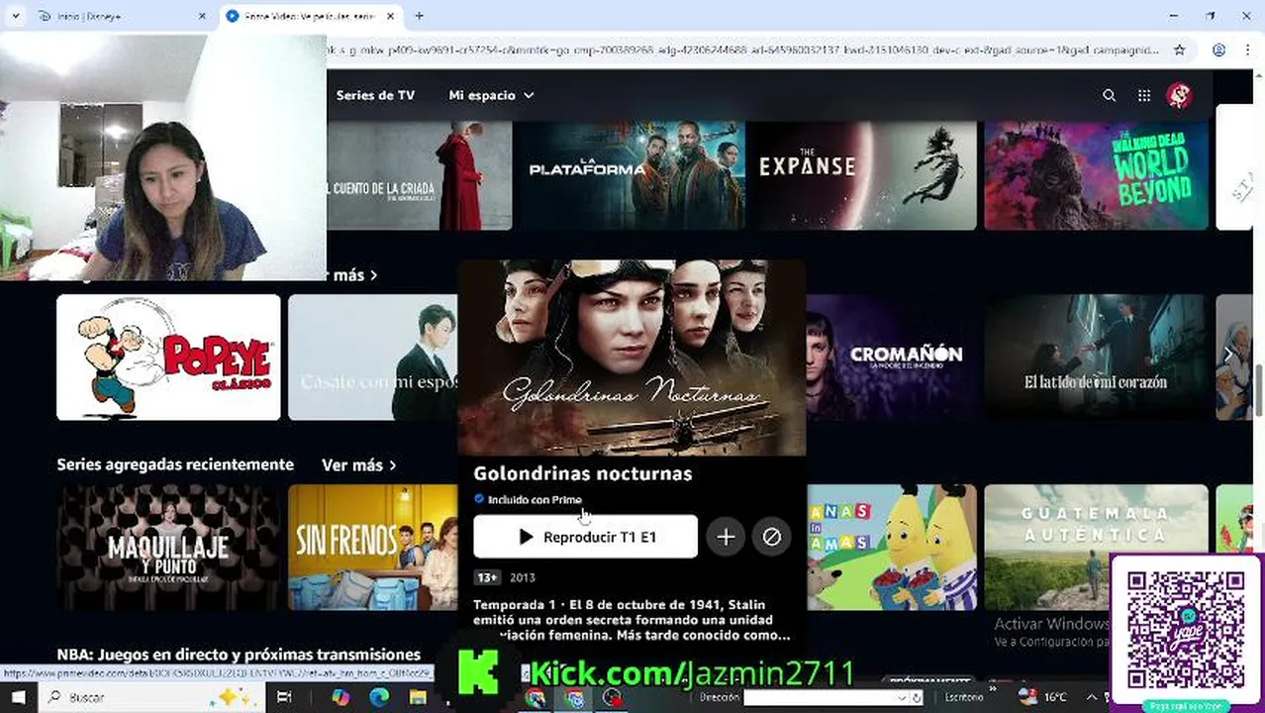Open the Bananas in Pyjamas thumbnail
The image size is (1265, 713).
click(x=891, y=547)
